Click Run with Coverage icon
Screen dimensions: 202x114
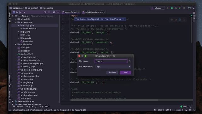(x=176, y=8)
